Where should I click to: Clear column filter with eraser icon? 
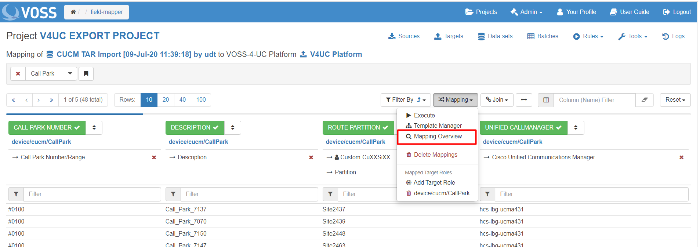(x=645, y=100)
